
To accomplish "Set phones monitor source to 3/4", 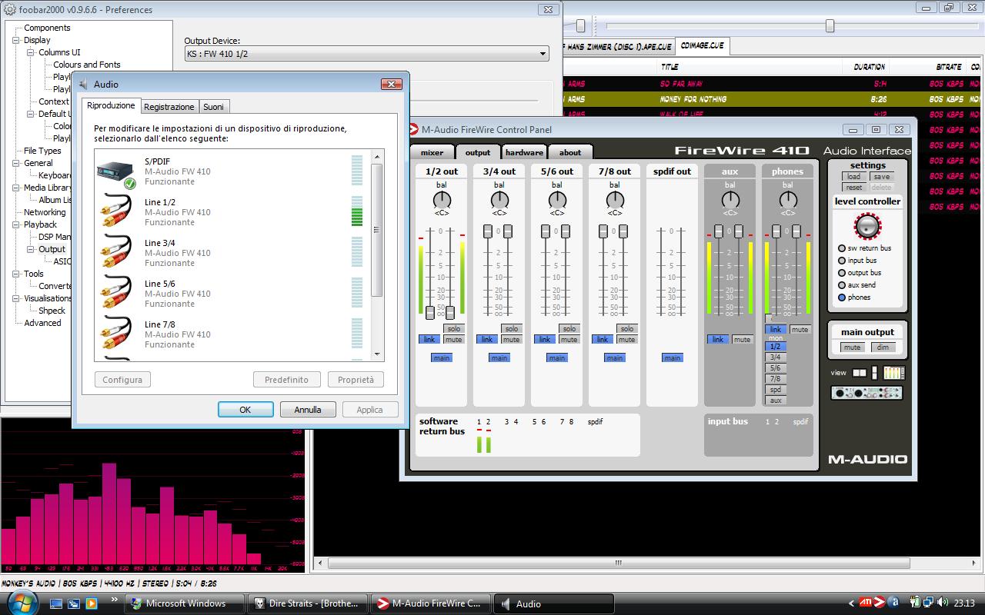I will [x=776, y=357].
